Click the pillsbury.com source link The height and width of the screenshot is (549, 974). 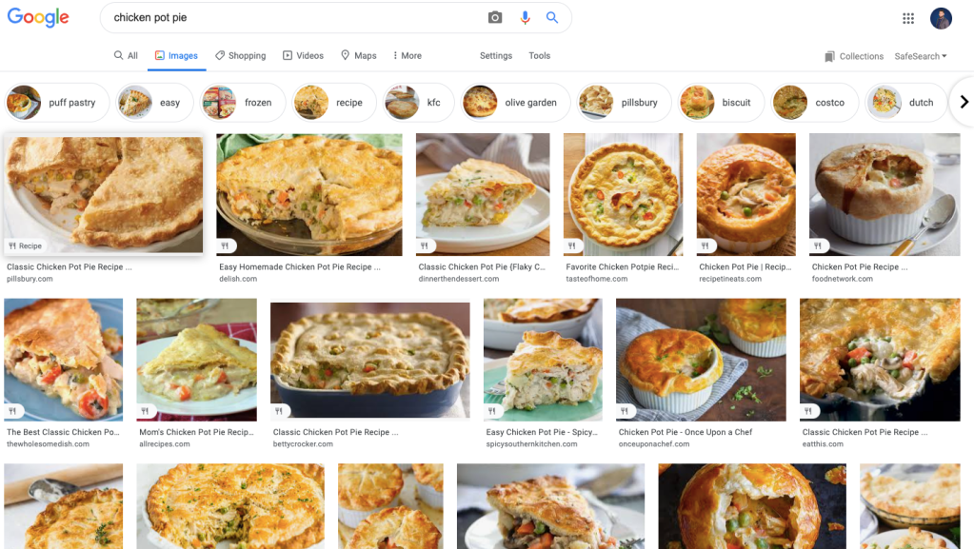tap(30, 279)
